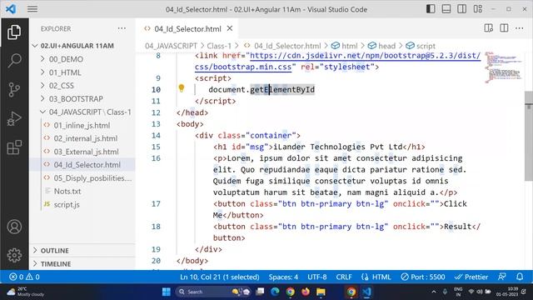The width and height of the screenshot is (533, 300).
Task: Open script.js file
Action: coord(82,204)
